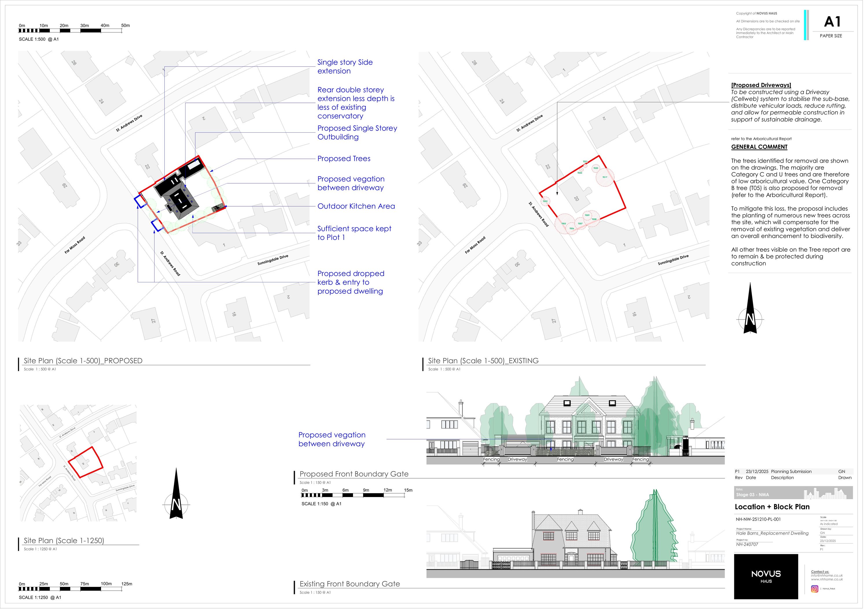
Task: Select the Site Plan PROPOSED title
Action: (82, 361)
